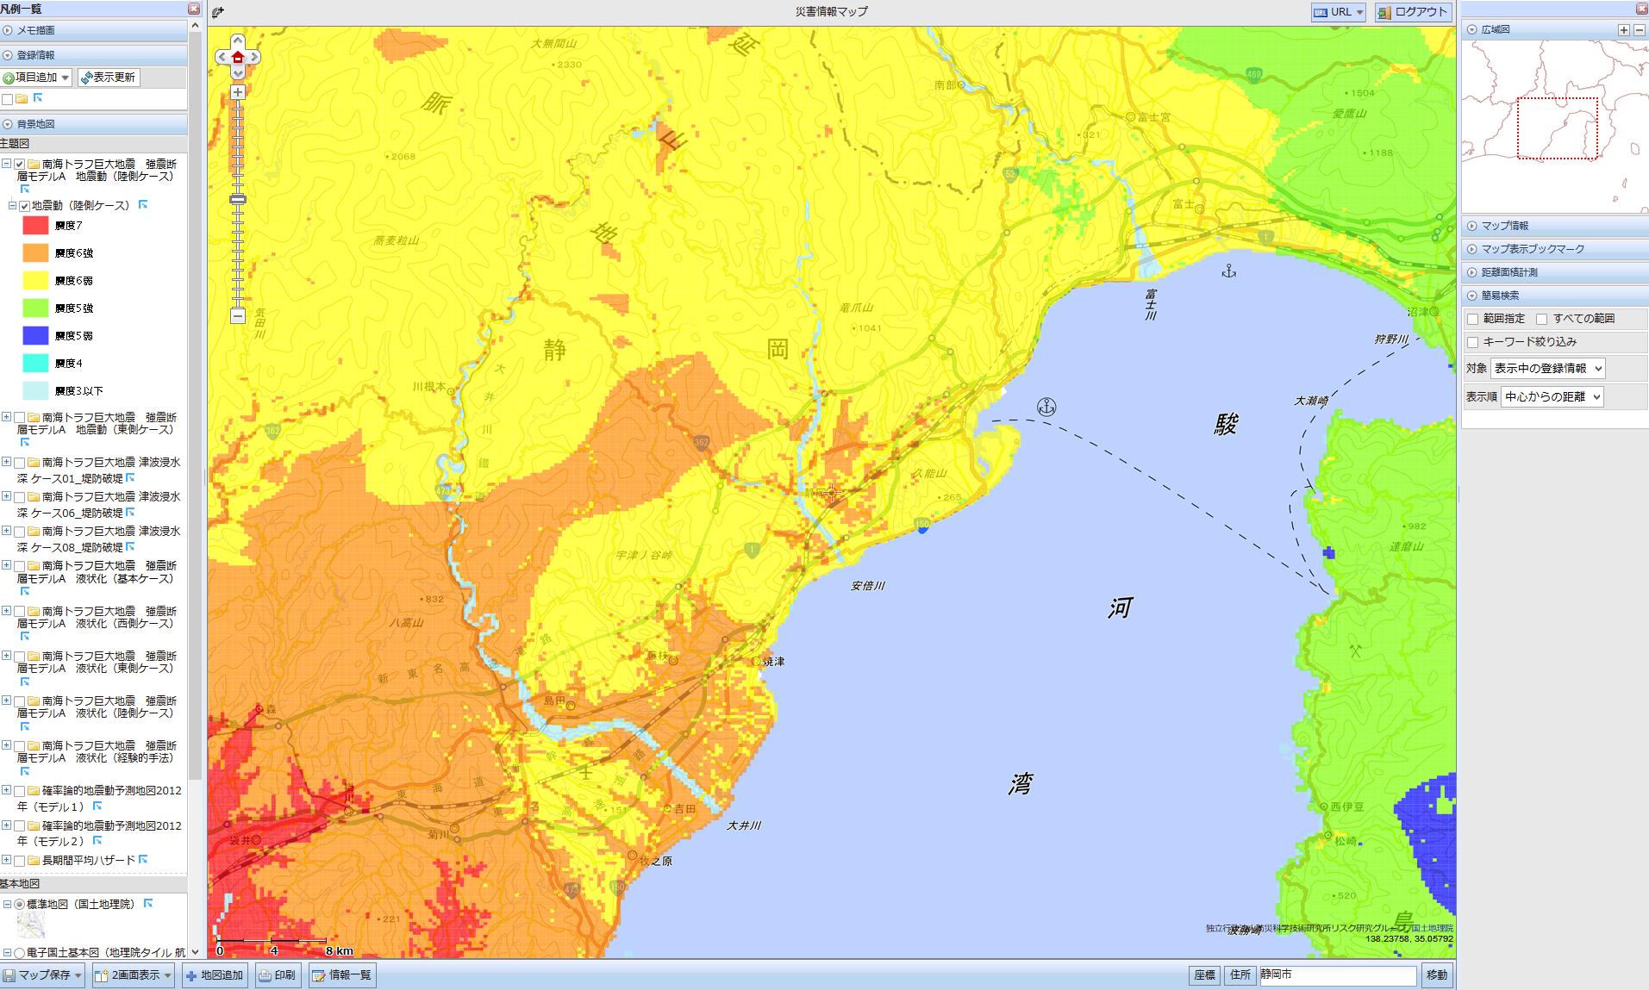
Task: Open the 情報一覧 information list
Action: point(341,974)
